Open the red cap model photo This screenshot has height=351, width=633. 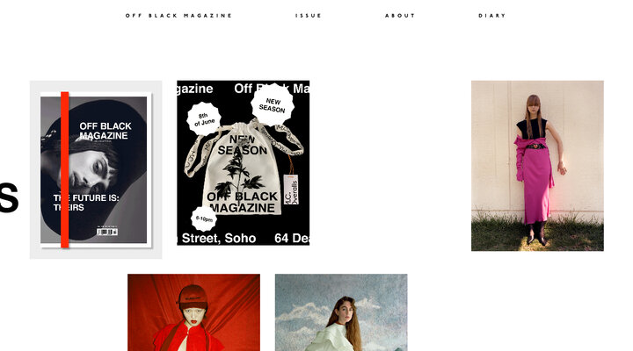tap(193, 312)
